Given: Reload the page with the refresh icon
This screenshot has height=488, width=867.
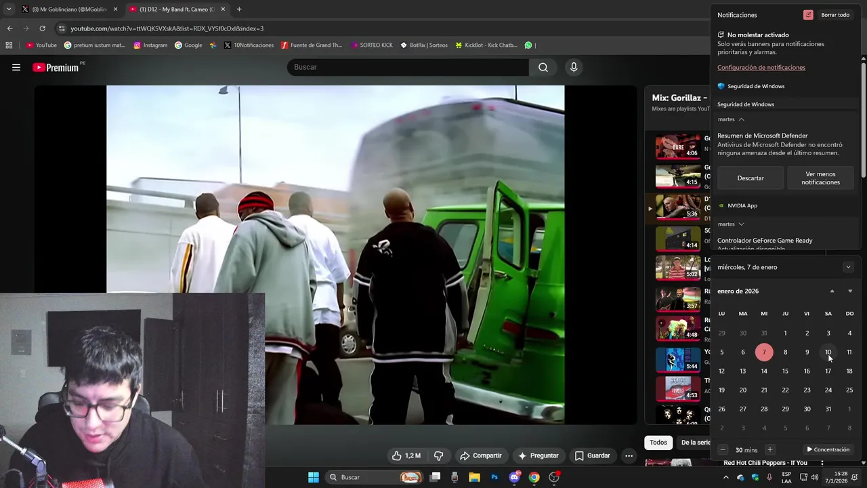Looking at the screenshot, I should (x=42, y=28).
